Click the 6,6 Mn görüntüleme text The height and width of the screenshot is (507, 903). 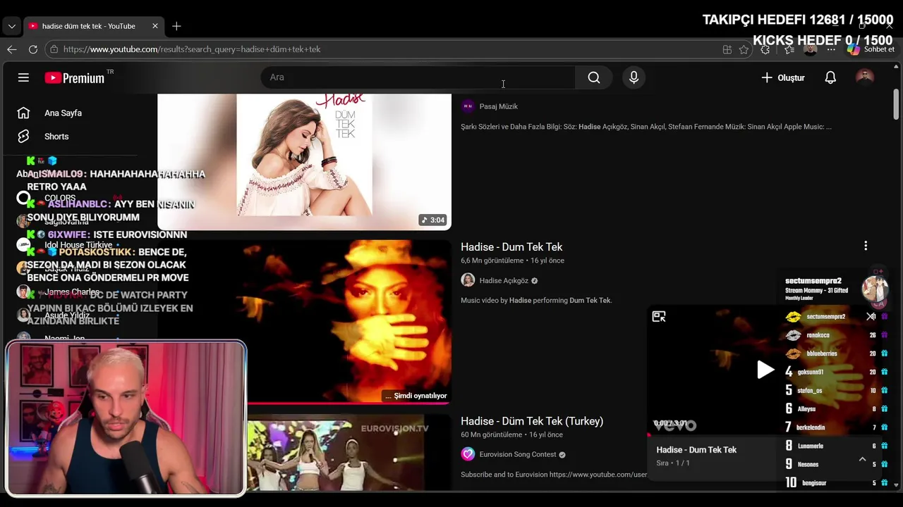tap(490, 261)
